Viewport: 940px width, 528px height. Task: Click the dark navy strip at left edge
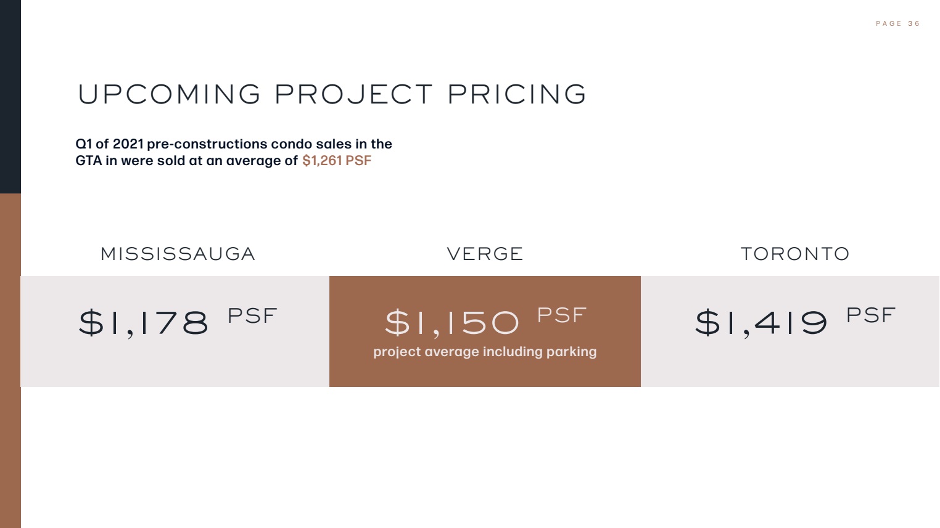(x=10, y=97)
